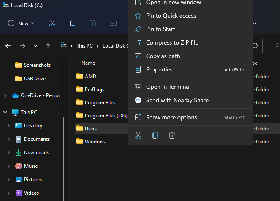Click Local Disk in the address breadcrumb
This screenshot has width=280, height=201.
pyautogui.click(x=115, y=46)
